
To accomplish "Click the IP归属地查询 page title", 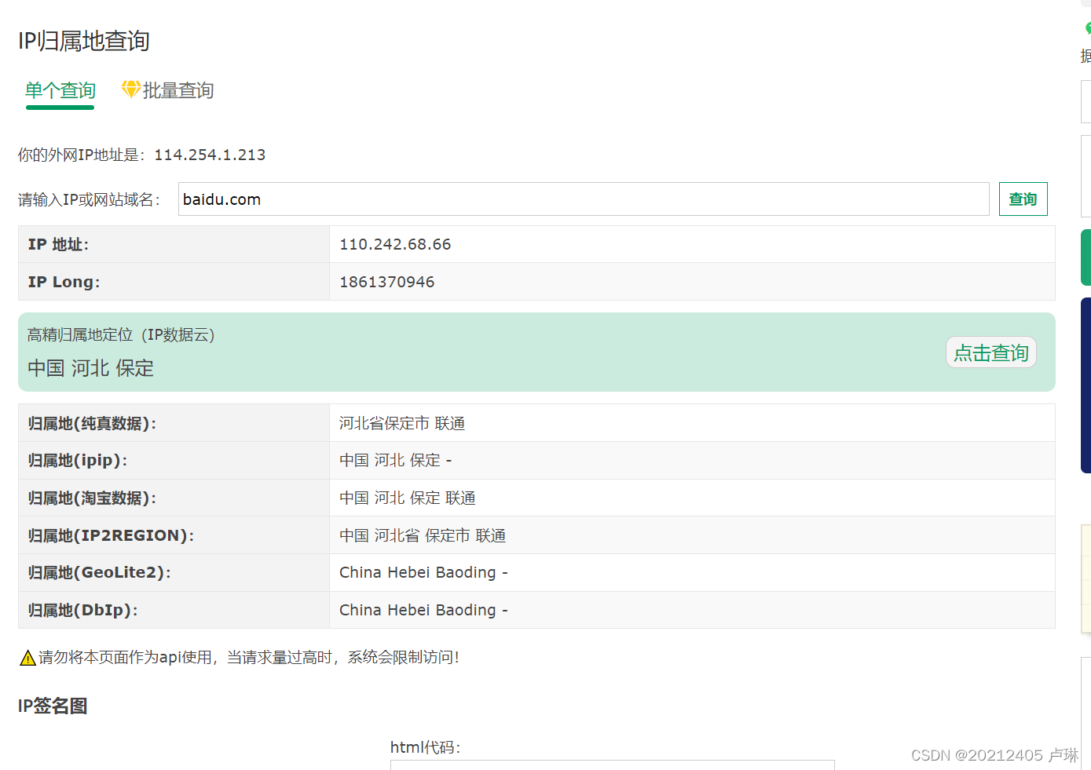I will (x=84, y=41).
